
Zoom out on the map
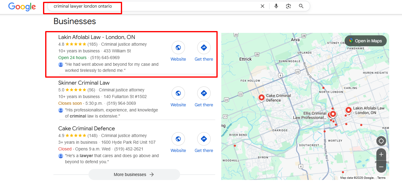[x=381, y=167]
